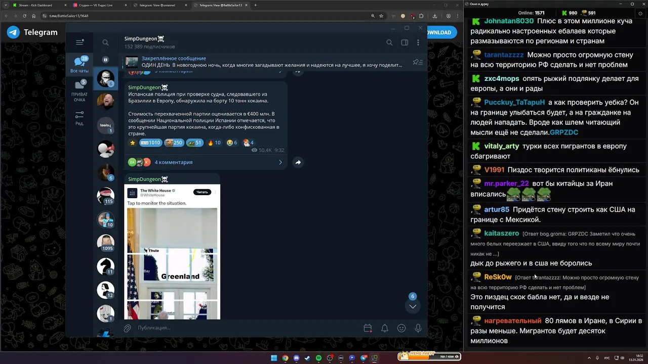648x364 pixels.
Task: Open the 'Ред.' folder edit option
Action: click(x=79, y=118)
